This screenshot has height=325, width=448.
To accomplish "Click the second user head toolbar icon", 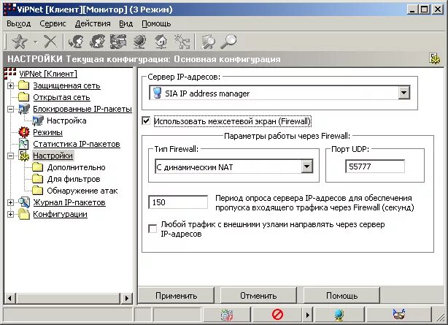I will pyautogui.click(x=97, y=42).
